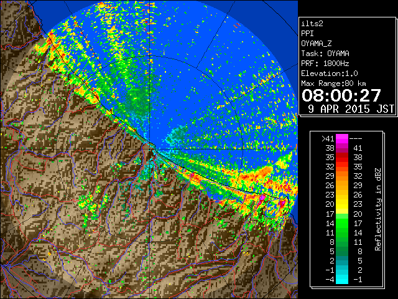The width and height of the screenshot is (398, 299).
Task: Select the cyan -4 to -1 dBZ band
Action: 342,280
